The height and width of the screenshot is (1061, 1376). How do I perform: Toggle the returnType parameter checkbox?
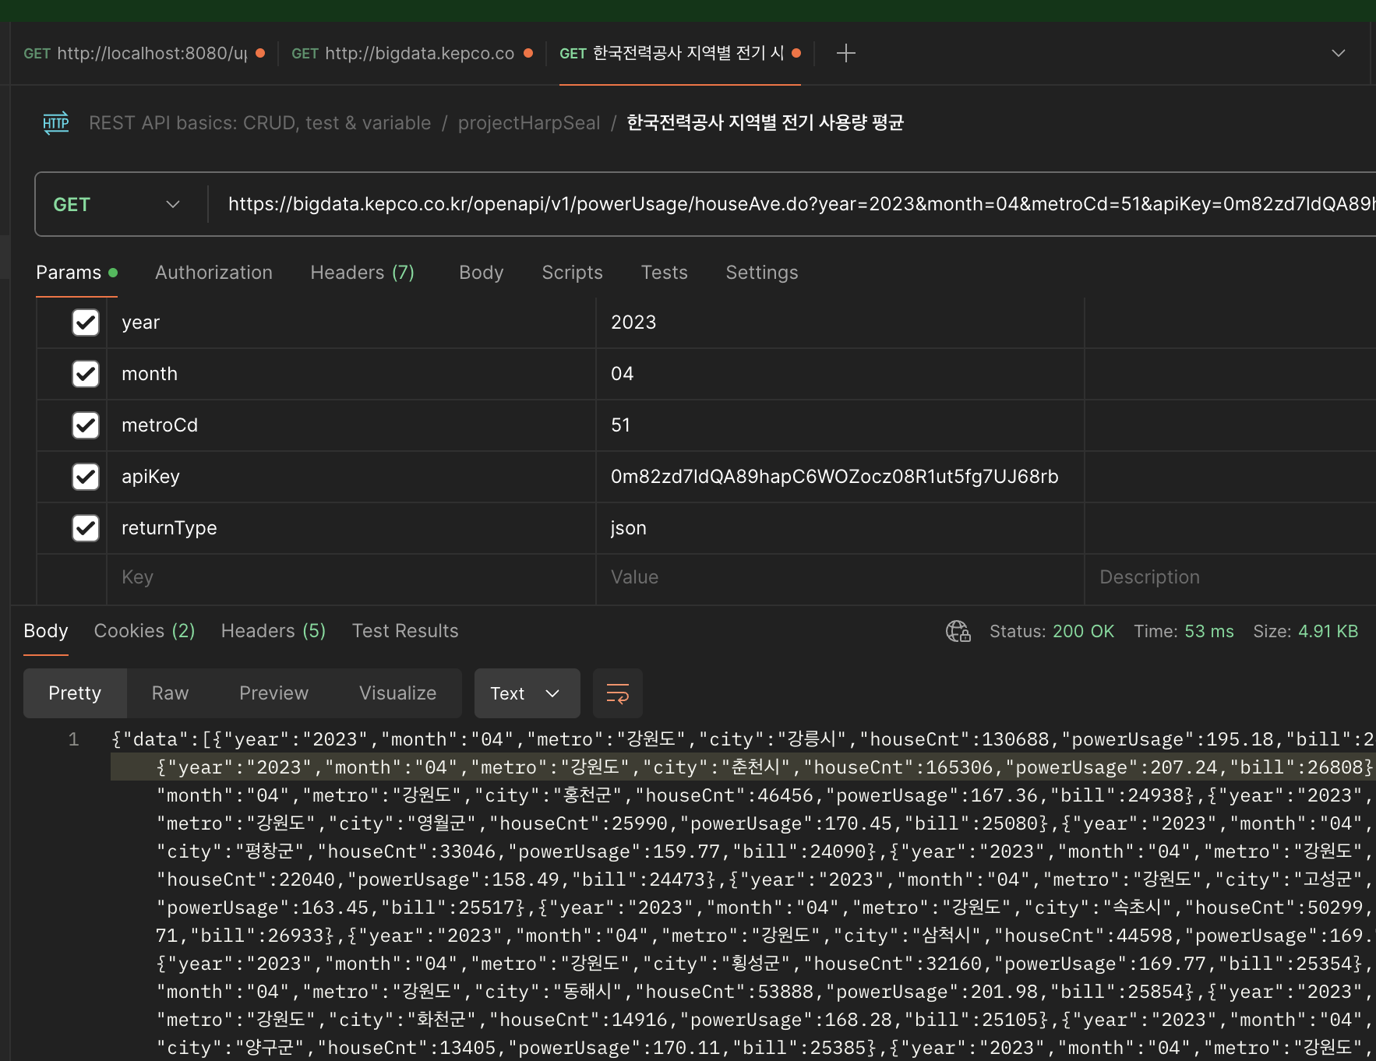pos(86,528)
